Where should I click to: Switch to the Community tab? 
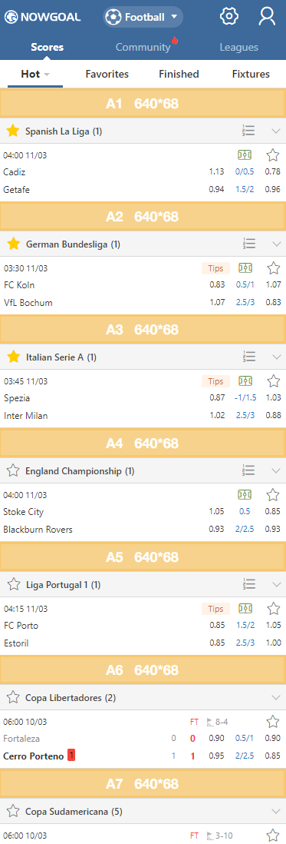pyautogui.click(x=143, y=47)
